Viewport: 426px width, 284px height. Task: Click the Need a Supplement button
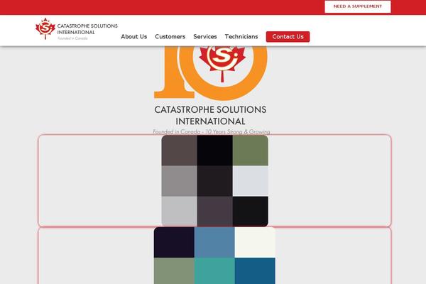click(x=358, y=6)
